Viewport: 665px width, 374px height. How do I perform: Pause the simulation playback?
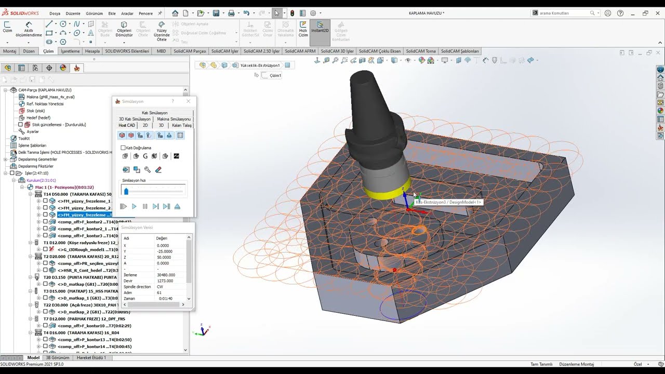point(145,206)
